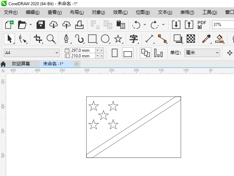234x176 pixels.
Task: Select the Shape edit tool
Action: coord(23,39)
